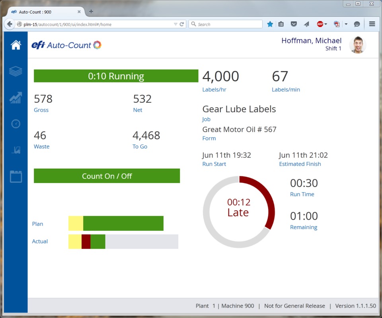Click the Jun 11th 21:02 finish time

click(303, 155)
